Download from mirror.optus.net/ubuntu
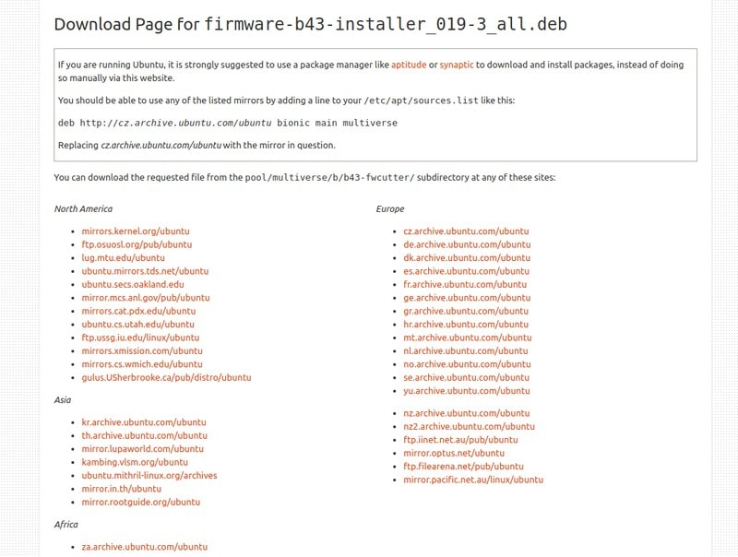This screenshot has height=557, width=738. tap(454, 453)
